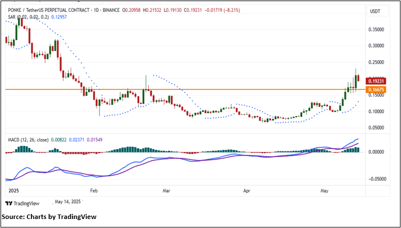The width and height of the screenshot is (401, 228).
Task: Click the 0.35000 price axis label
Action: [x=376, y=29]
